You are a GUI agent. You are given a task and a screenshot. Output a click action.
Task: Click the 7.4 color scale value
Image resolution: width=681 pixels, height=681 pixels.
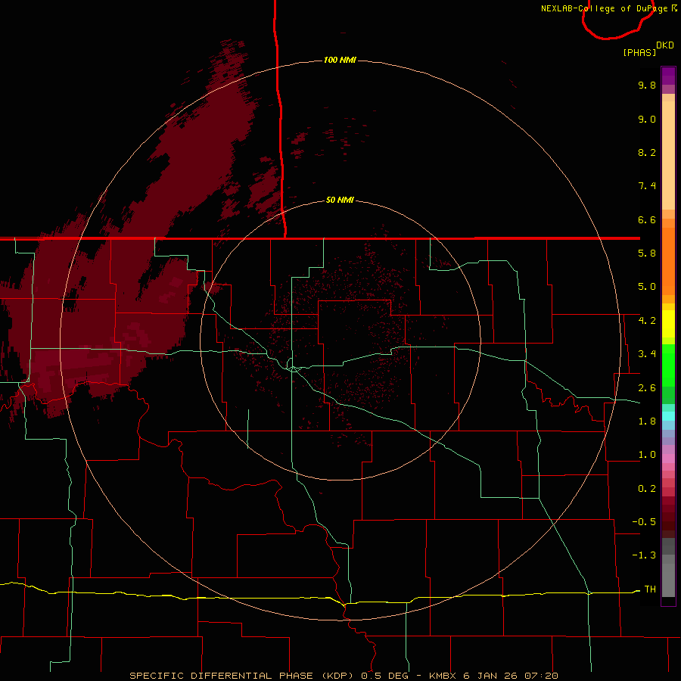tap(647, 186)
